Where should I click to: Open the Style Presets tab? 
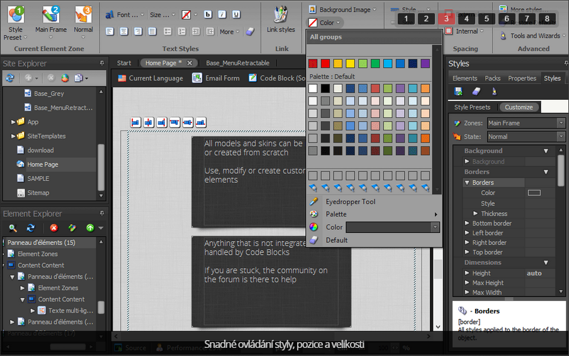(x=472, y=107)
